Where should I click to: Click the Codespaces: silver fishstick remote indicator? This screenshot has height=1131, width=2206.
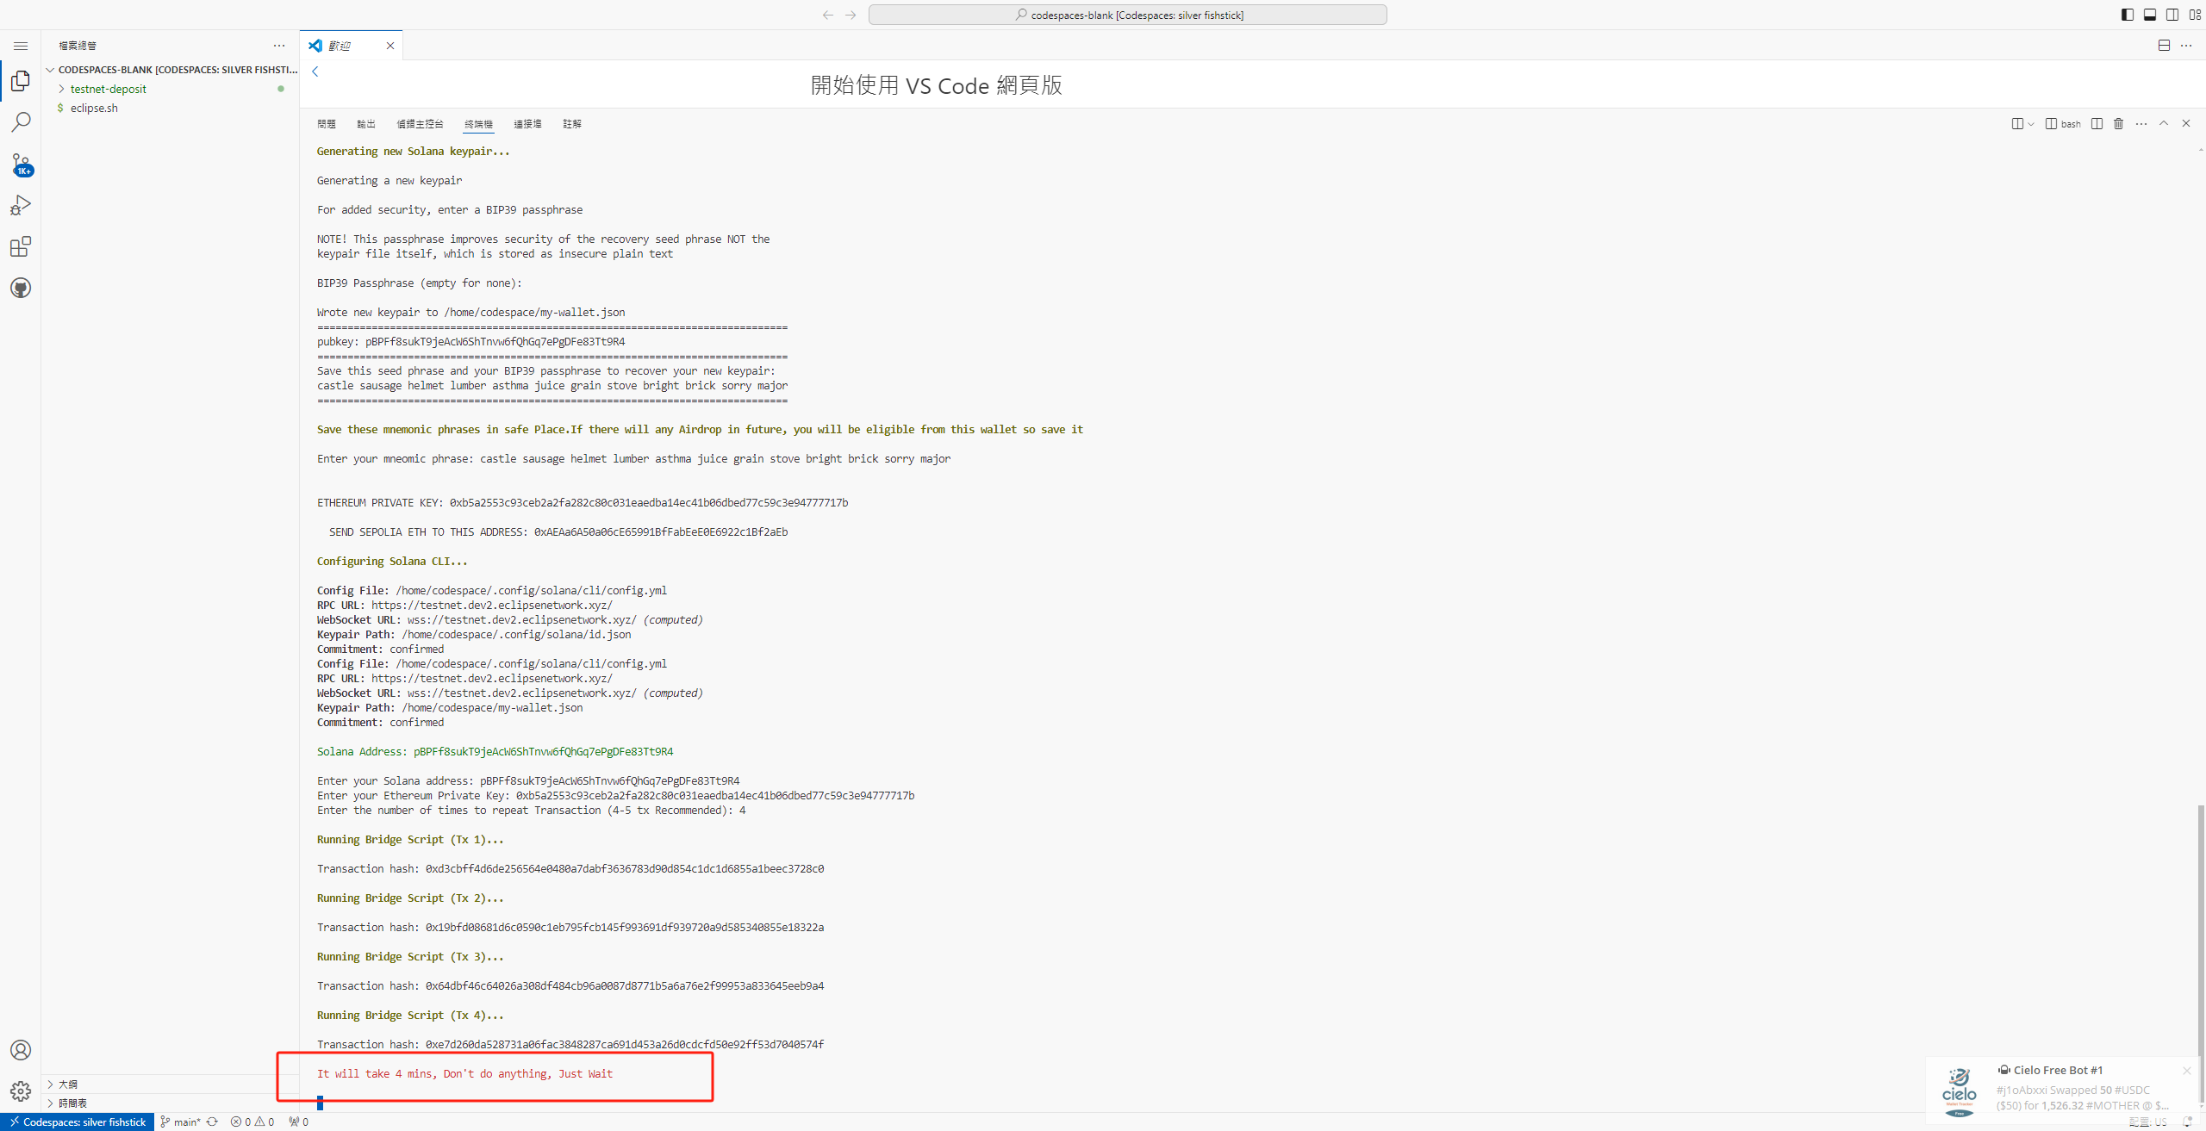[78, 1122]
